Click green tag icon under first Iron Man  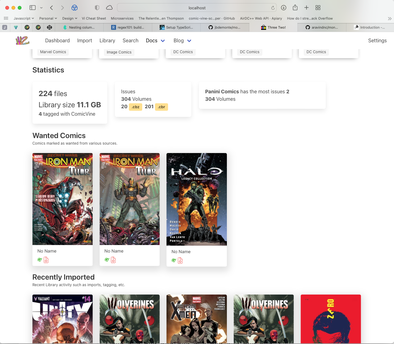coord(40,260)
